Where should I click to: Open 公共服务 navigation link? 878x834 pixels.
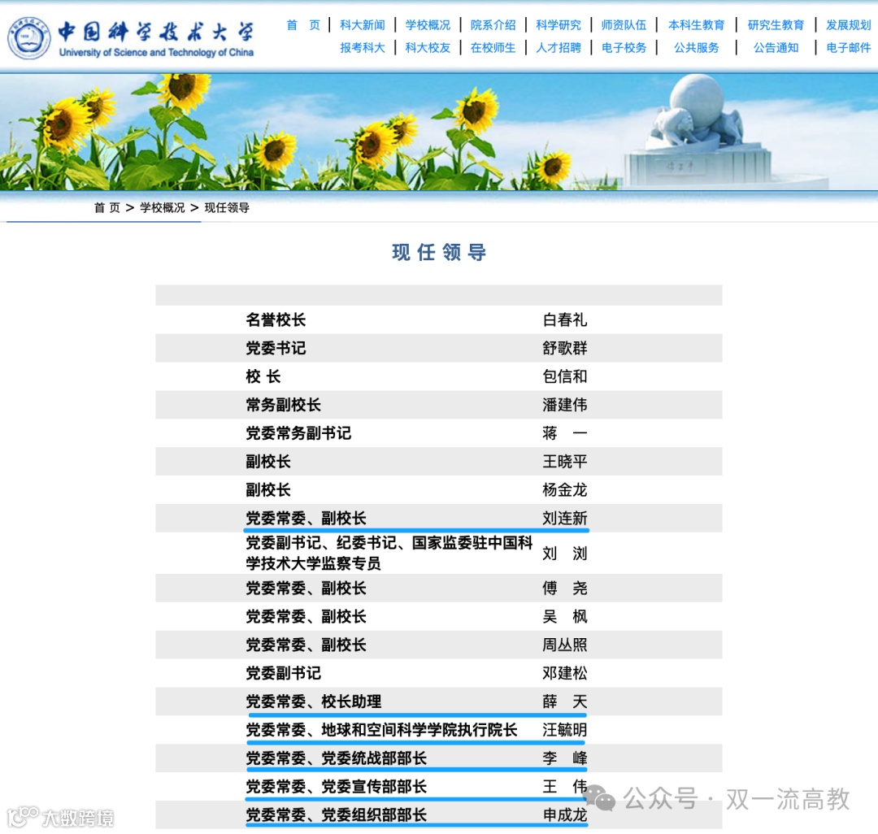pyautogui.click(x=696, y=48)
